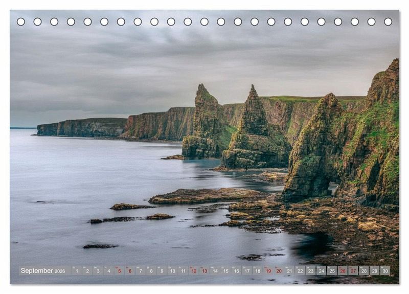This screenshot has width=409, height=294.
Task: Click day 30, the last date cell
Action: (385, 270)
